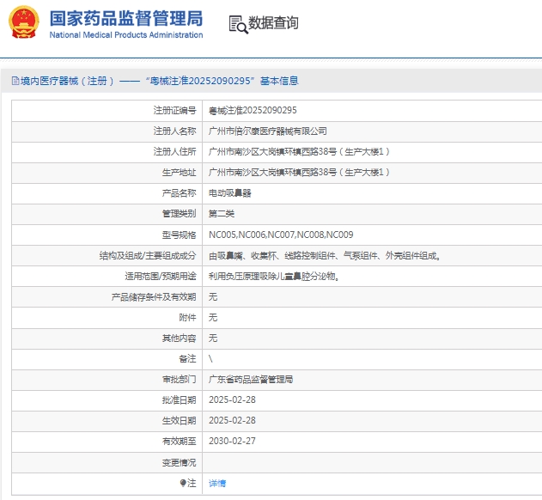The height and width of the screenshot is (500, 542).
Task: Select registration number 粤械注准20252090295 in table
Action: coord(253,110)
